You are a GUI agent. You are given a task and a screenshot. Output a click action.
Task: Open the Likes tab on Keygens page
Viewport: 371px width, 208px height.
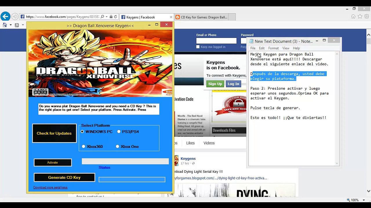coord(190,143)
